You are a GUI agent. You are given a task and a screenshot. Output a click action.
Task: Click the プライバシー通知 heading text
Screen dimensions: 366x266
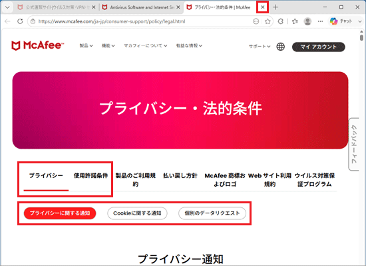tap(180, 259)
